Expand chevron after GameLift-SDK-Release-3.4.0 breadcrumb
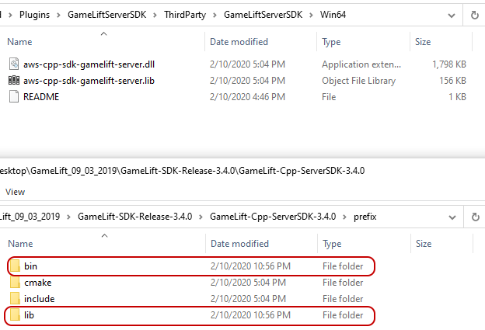Viewport: 485px width, 330px height. 201,217
